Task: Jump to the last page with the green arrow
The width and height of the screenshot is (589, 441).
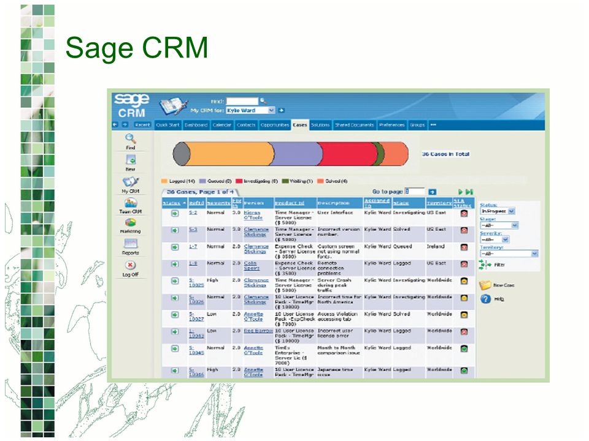Action: (469, 192)
